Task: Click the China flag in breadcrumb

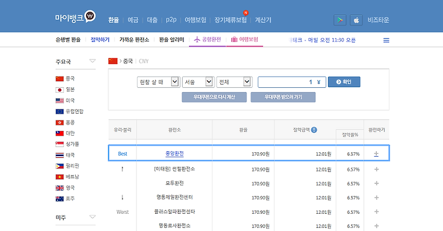Action: [113, 61]
